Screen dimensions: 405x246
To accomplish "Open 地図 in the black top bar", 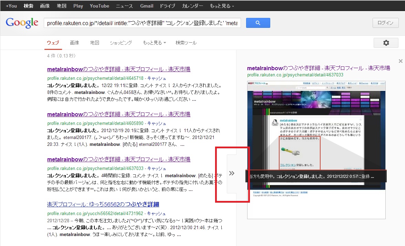I will coord(61,6).
